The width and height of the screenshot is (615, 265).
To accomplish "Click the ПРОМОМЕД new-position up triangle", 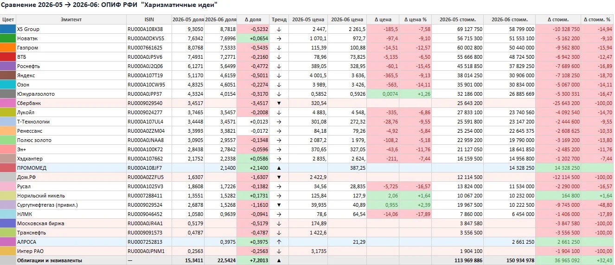I will (279, 168).
